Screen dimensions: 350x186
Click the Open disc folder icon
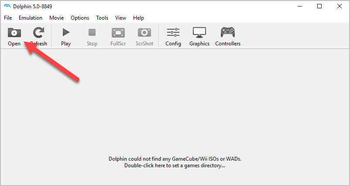14,33
